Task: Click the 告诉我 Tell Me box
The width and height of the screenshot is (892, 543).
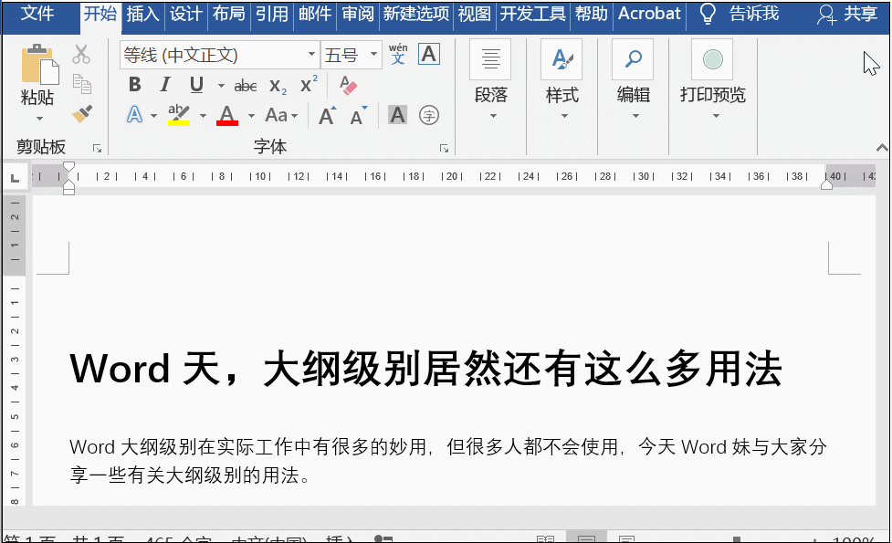Action: click(739, 14)
